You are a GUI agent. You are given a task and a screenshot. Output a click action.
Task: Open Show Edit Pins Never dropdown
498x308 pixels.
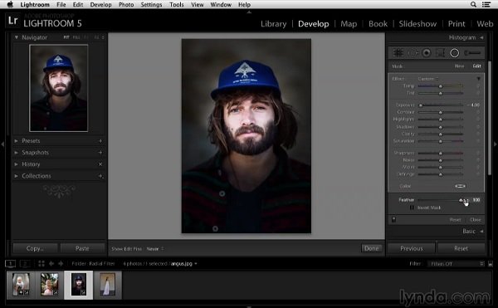(x=155, y=249)
